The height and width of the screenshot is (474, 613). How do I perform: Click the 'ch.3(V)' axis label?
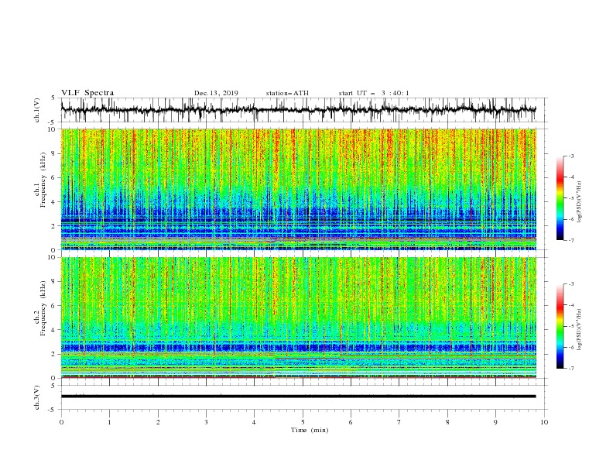pyautogui.click(x=37, y=397)
